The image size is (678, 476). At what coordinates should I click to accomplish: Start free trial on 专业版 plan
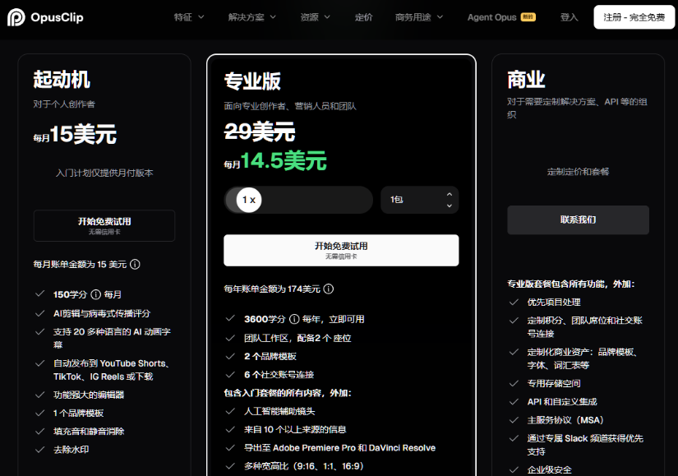pyautogui.click(x=341, y=251)
